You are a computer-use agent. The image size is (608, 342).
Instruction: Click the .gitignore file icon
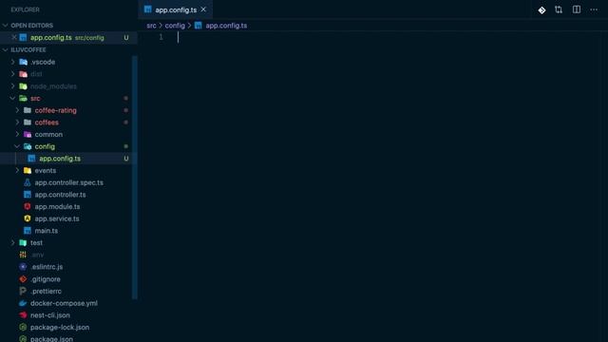tap(23, 278)
